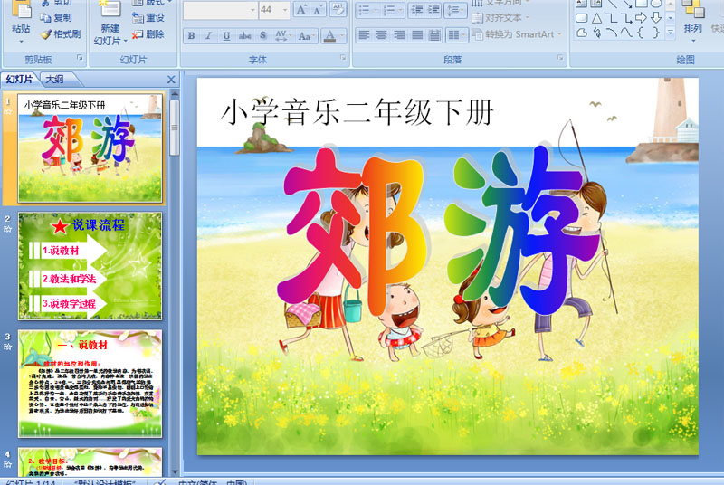Select the Cloud shape
724x485 pixels.
tap(581, 33)
